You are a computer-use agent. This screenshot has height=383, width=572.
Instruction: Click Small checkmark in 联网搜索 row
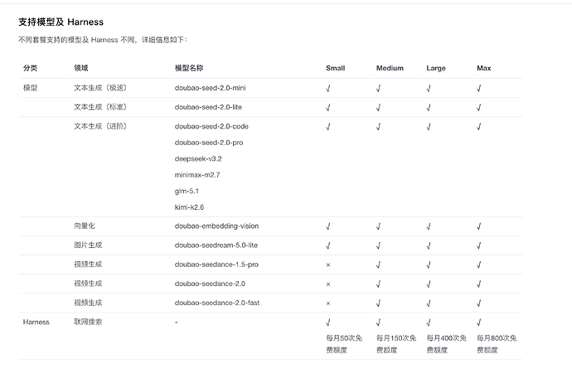click(328, 322)
